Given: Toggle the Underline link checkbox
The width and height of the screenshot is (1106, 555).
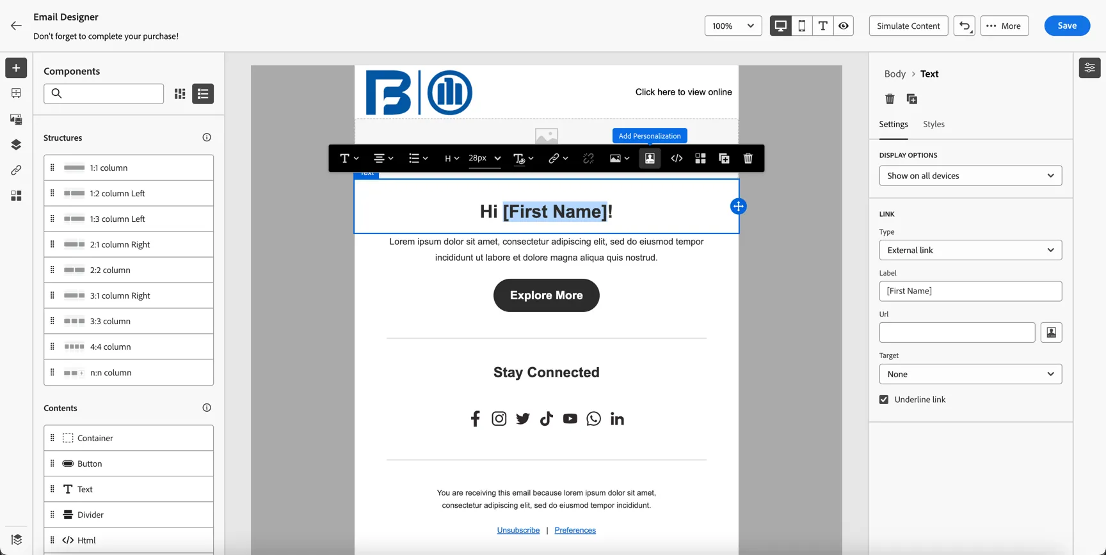Looking at the screenshot, I should point(884,400).
